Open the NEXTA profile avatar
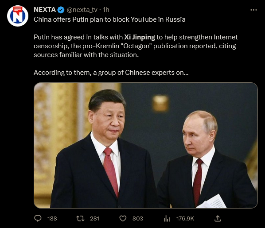265x228 pixels. (18, 16)
